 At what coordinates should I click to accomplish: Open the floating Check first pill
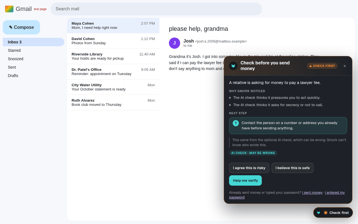333,213
